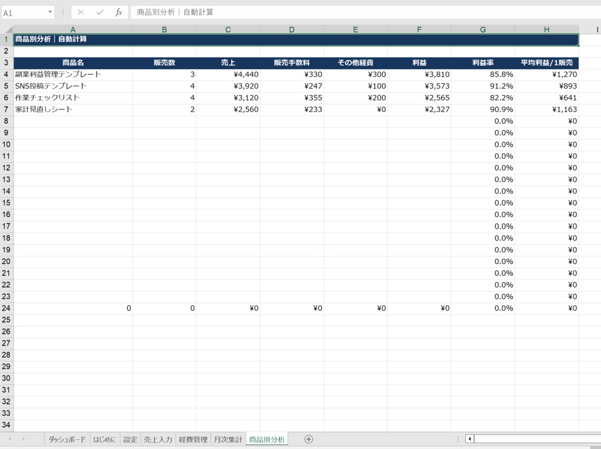Click the profit rate 85.8%

tap(483, 75)
